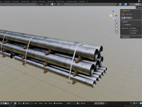Collapse the Options panel
The image size is (142, 107).
[122, 22]
